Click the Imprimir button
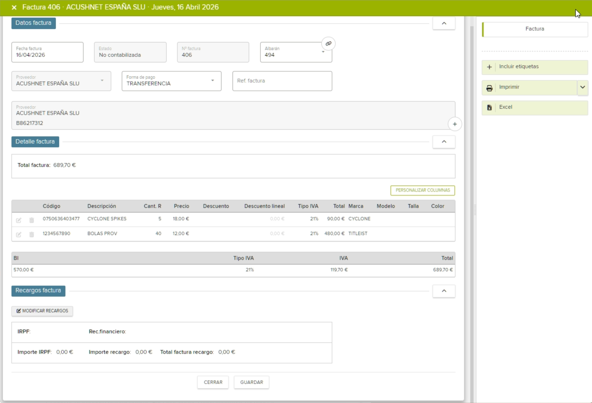Image resolution: width=592 pixels, height=403 pixels. [x=529, y=88]
